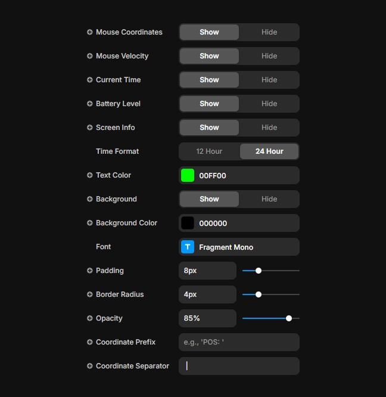386x397 pixels.
Task: Click the plus icon beside Mouse Coordinates
Action: coord(90,32)
